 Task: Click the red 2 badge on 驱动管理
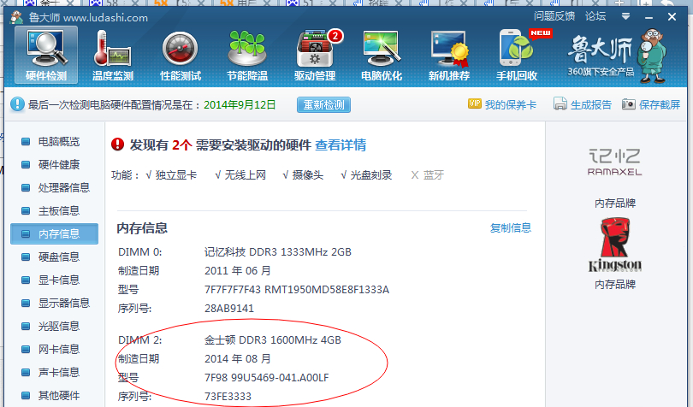pyautogui.click(x=335, y=36)
